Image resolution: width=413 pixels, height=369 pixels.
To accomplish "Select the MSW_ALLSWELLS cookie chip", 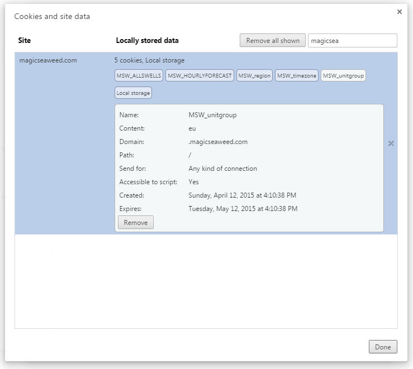I will (139, 76).
